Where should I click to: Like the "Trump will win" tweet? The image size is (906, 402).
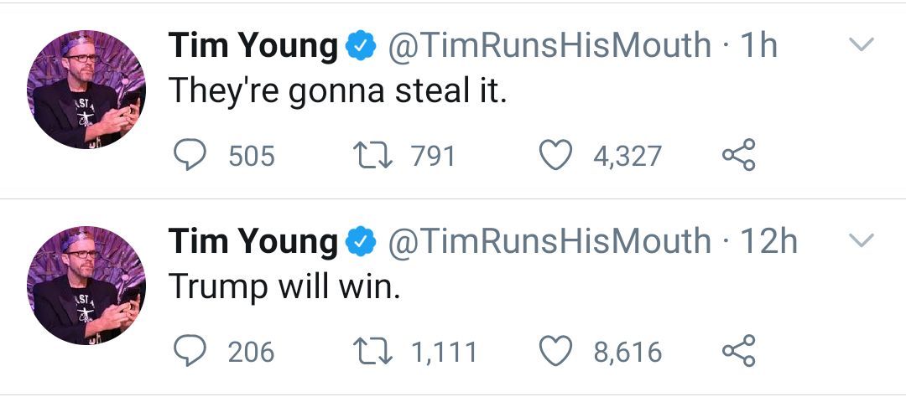tap(555, 352)
